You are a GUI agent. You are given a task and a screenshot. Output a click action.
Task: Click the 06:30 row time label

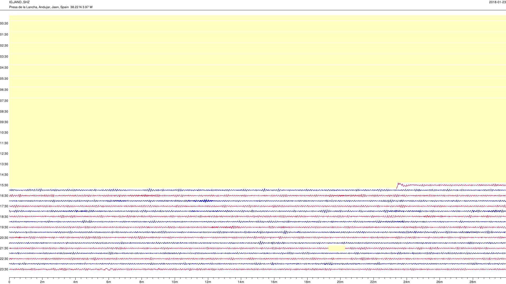[4, 90]
